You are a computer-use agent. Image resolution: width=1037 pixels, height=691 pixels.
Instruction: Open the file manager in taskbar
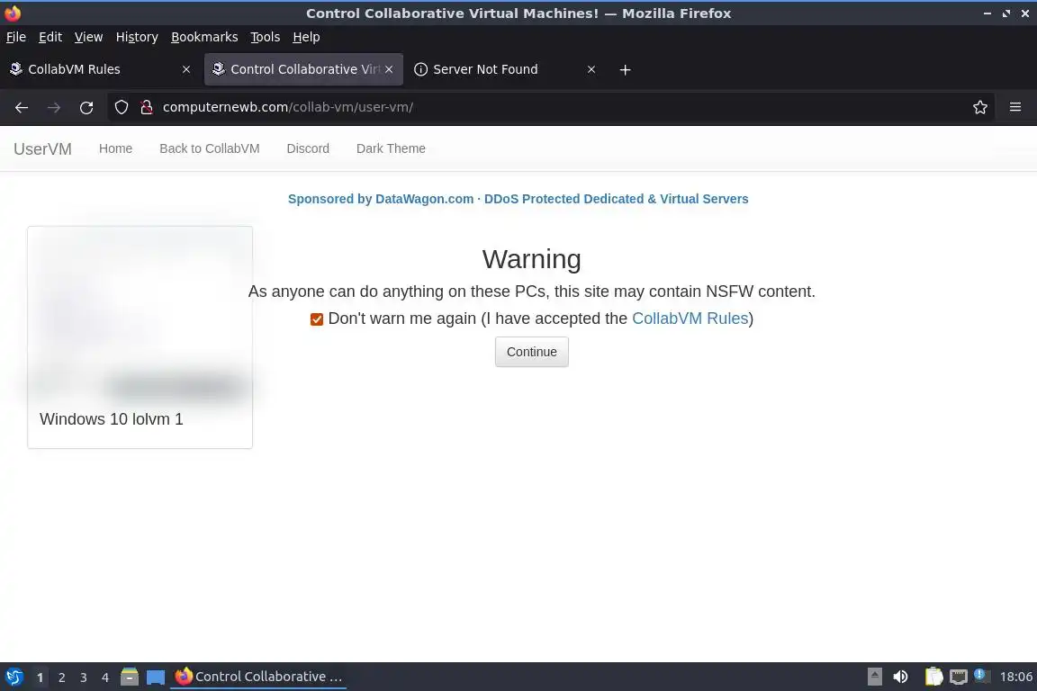130,677
